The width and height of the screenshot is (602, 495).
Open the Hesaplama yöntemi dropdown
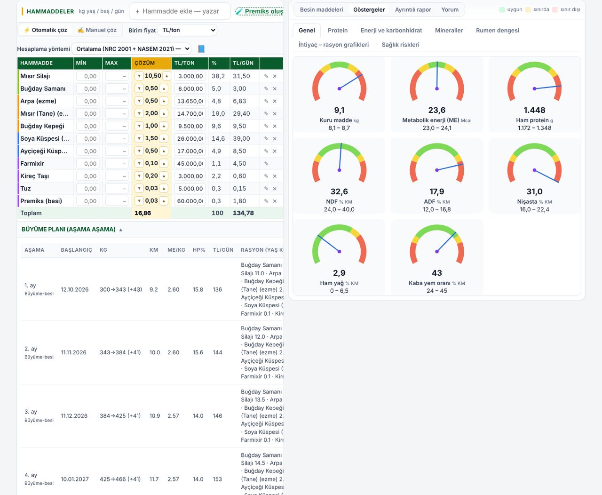(x=132, y=49)
